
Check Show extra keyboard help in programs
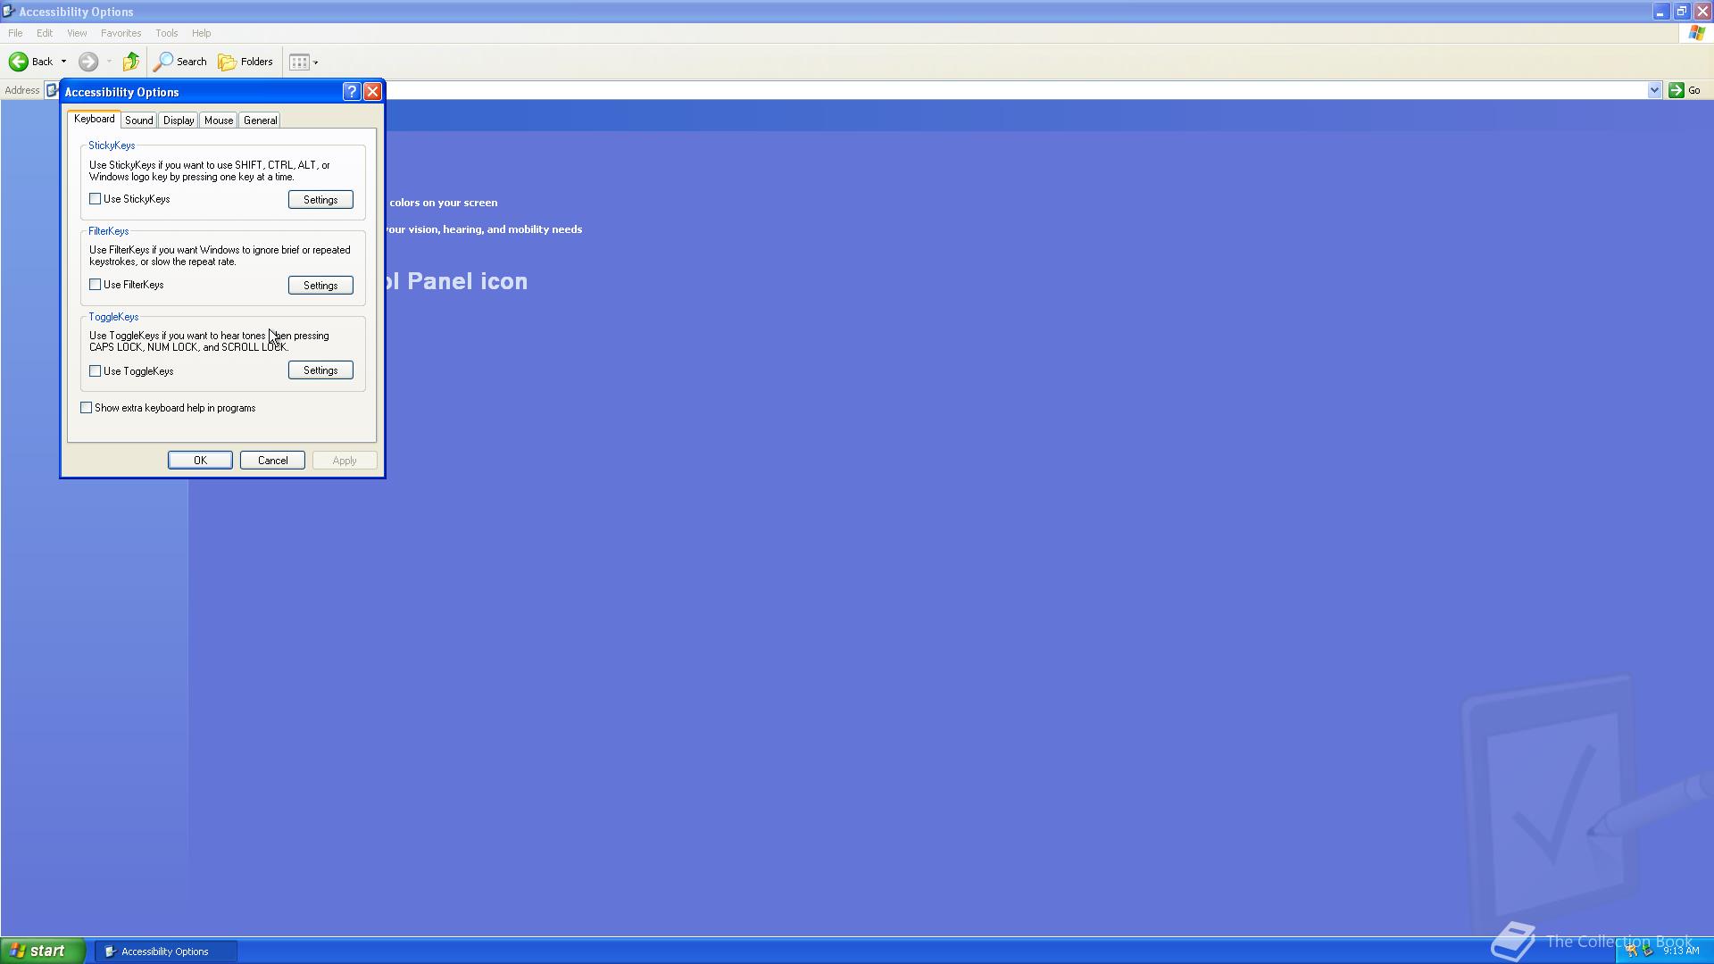pos(87,407)
